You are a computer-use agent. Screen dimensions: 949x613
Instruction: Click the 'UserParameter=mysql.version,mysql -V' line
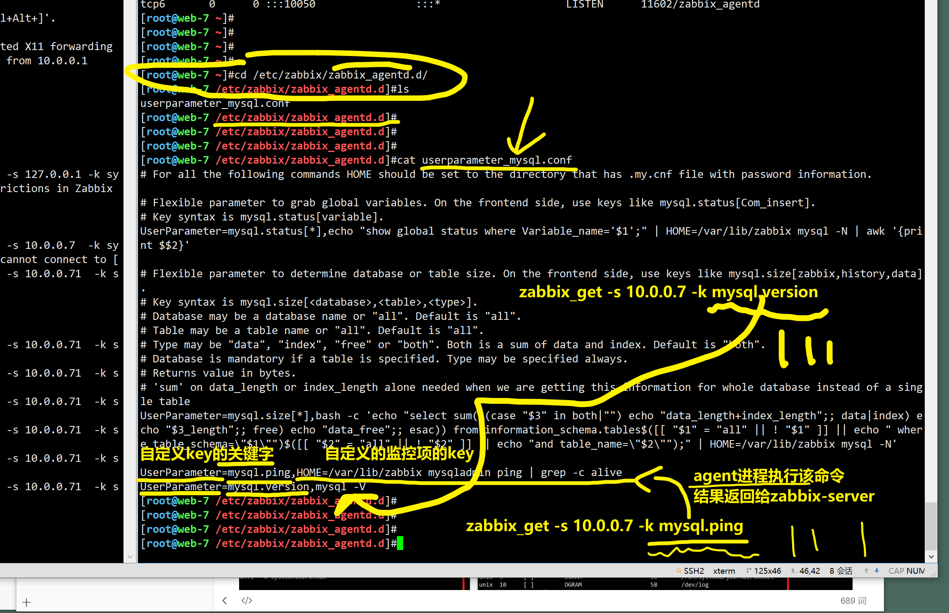(x=253, y=486)
